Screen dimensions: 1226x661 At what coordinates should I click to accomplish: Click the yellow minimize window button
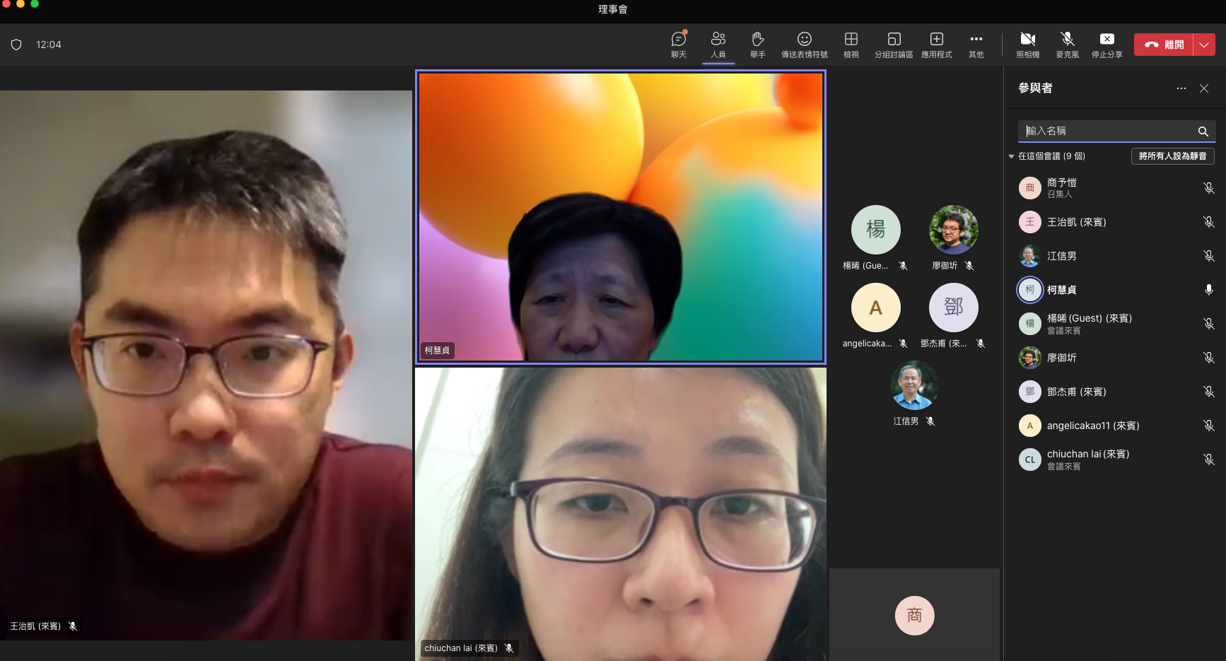(21, 4)
